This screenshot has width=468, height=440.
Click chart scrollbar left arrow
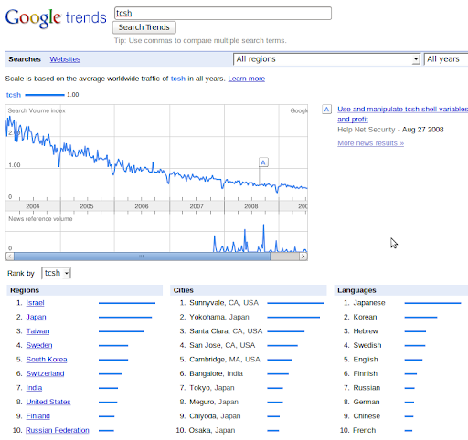10,257
